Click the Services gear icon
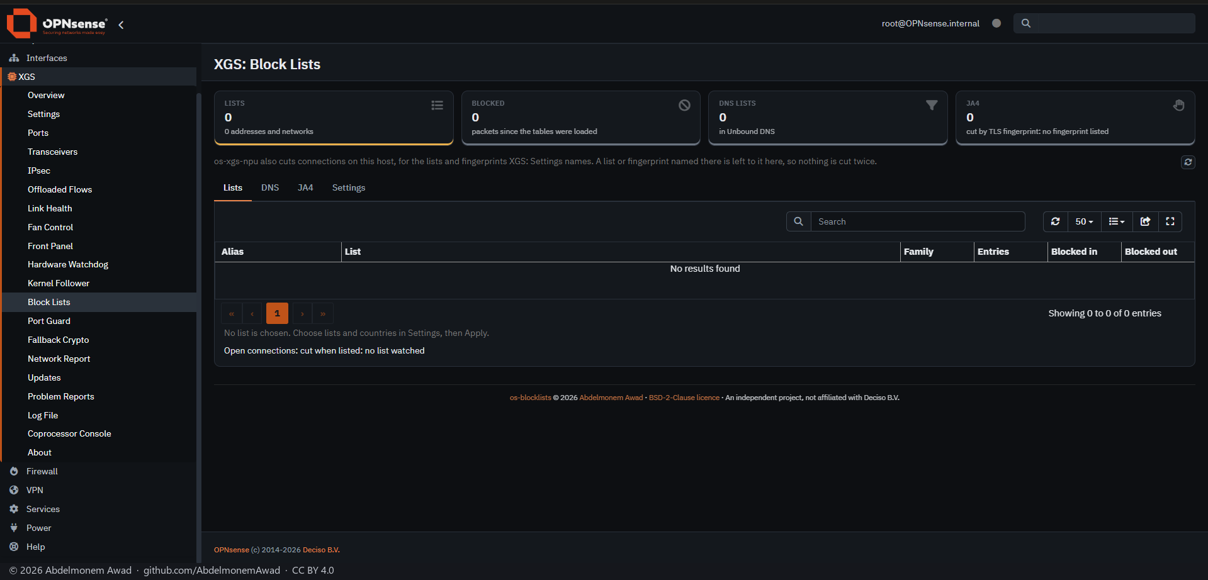Viewport: 1208px width, 580px height. 14,509
